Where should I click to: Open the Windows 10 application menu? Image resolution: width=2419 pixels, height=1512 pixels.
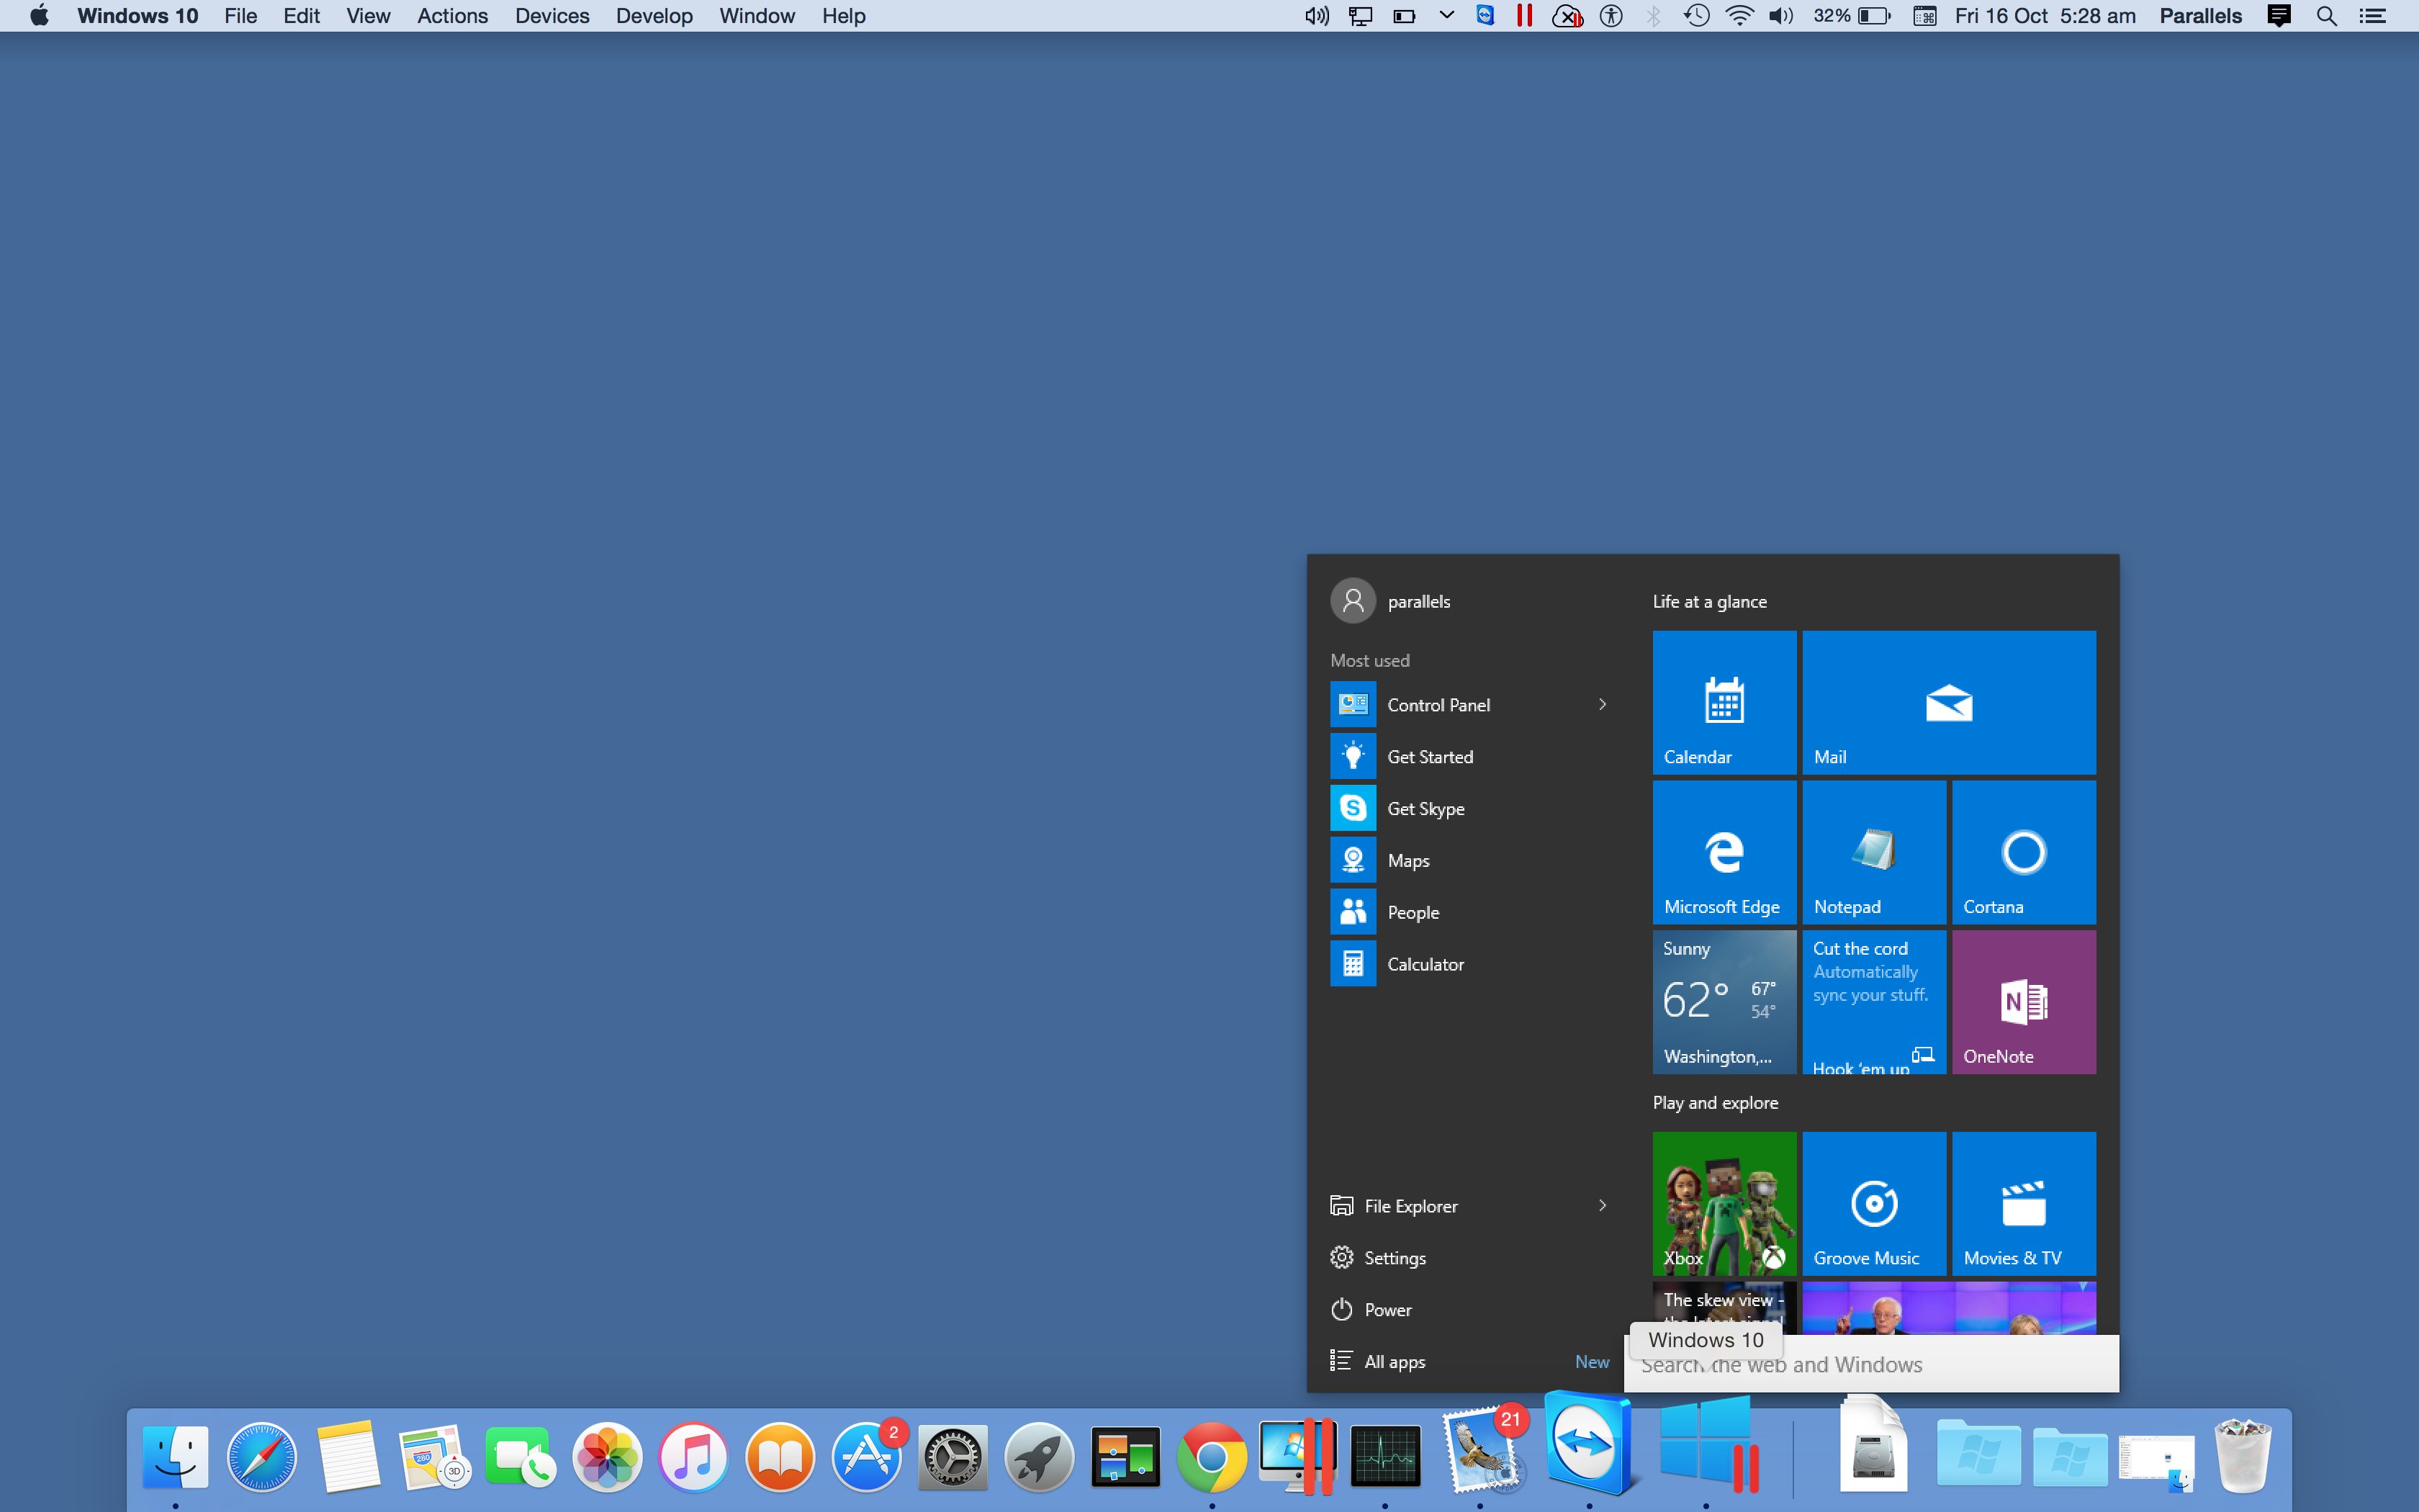pos(138,16)
